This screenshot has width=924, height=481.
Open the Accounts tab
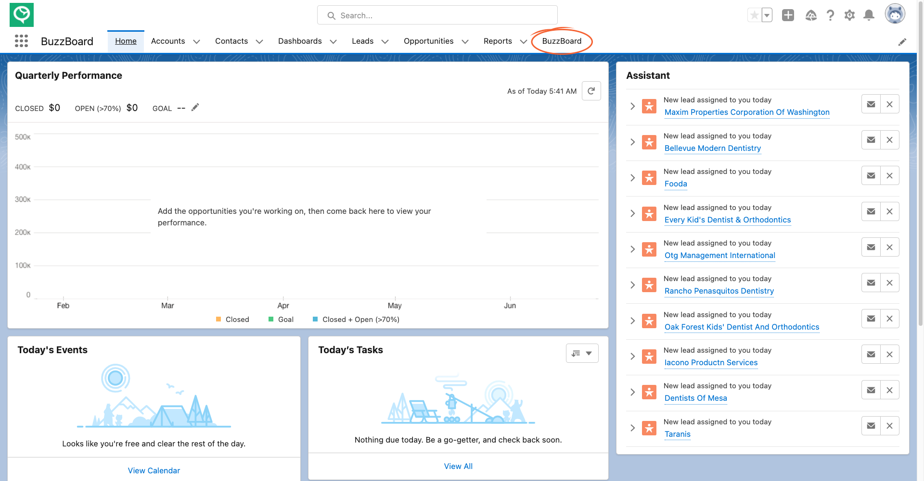coord(168,41)
